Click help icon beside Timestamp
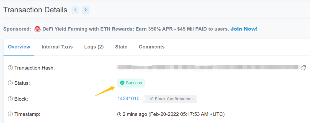Image resolution: width=310 pixels, height=123 pixels. (10, 114)
